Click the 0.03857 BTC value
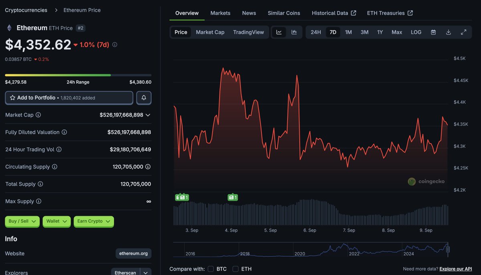This screenshot has width=481, height=275. [18, 59]
